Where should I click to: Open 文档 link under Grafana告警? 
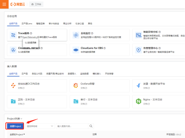tap(84, 88)
